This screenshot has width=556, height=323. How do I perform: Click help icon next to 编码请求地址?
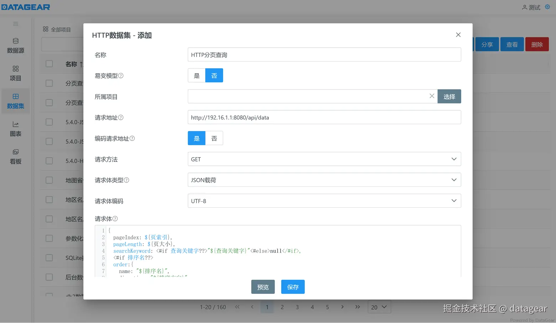pyautogui.click(x=132, y=138)
